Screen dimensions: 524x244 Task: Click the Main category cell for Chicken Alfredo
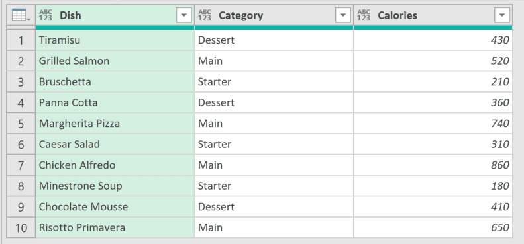pyautogui.click(x=274, y=165)
